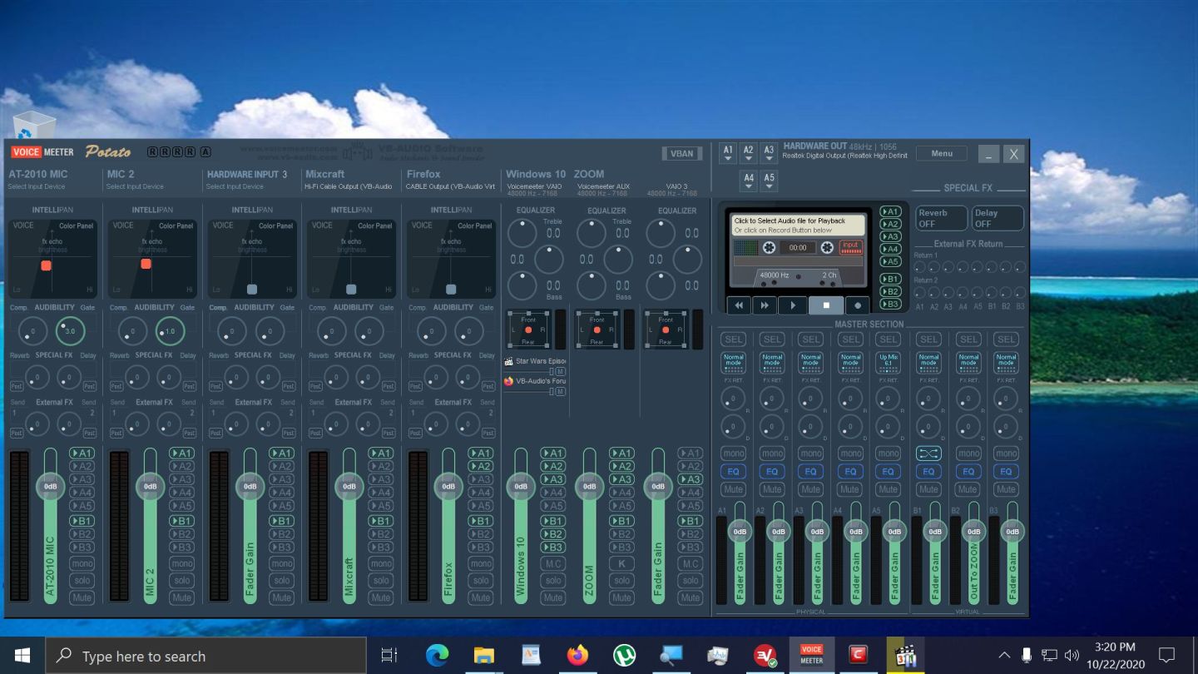1198x674 pixels.
Task: Open the VBAN configuration panel
Action: pos(682,154)
